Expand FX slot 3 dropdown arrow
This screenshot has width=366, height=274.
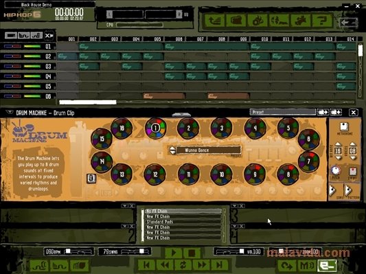tap(235, 206)
